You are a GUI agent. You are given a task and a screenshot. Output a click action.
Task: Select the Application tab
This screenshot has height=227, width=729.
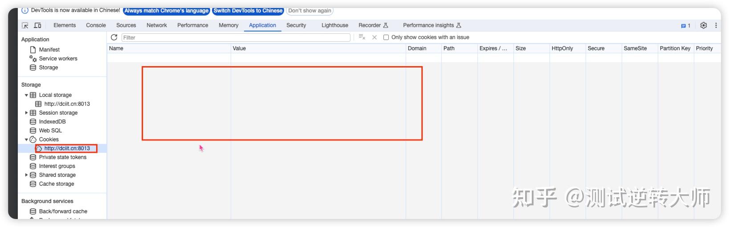pos(262,25)
